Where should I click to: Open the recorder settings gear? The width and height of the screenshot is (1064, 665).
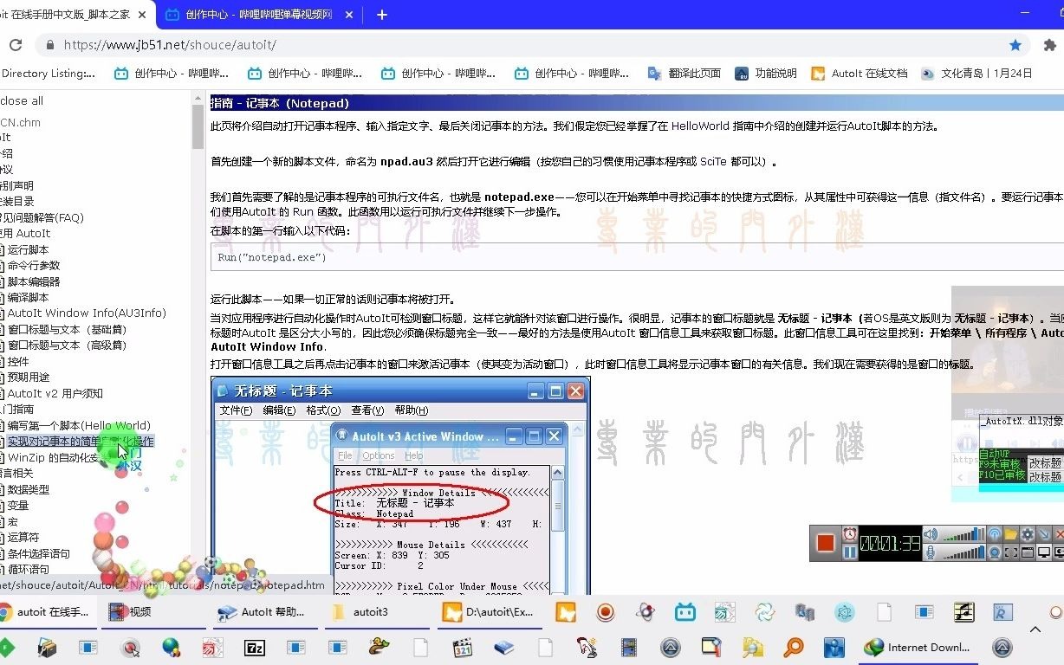[x=1027, y=534]
